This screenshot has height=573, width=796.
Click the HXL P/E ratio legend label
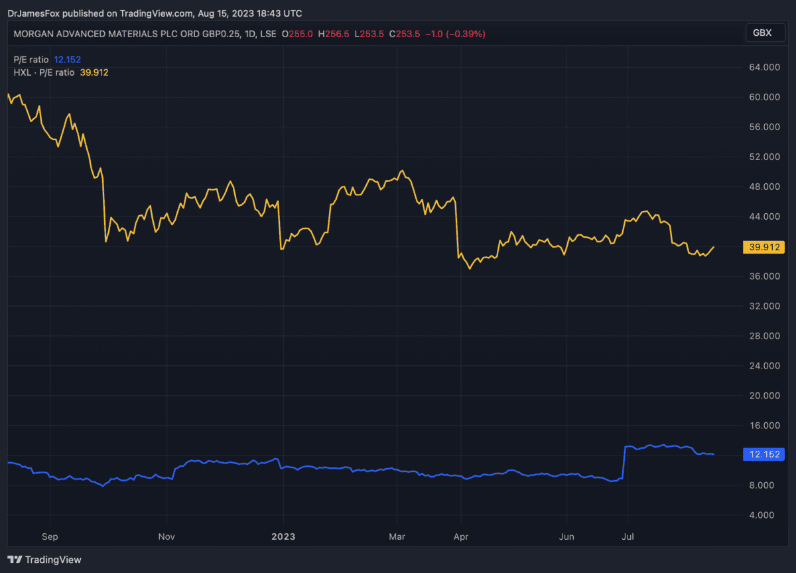point(44,72)
